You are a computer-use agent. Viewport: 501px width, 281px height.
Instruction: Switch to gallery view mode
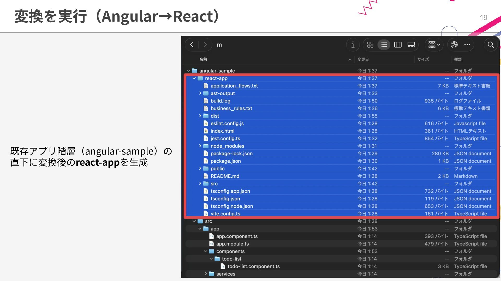(411, 45)
